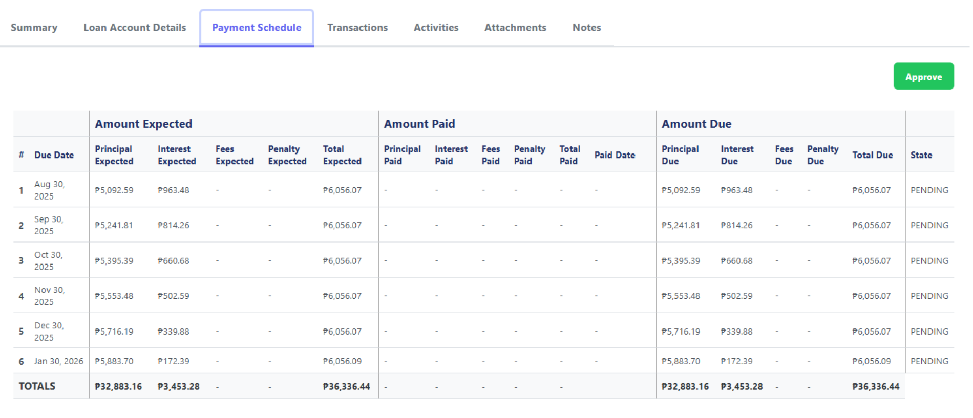Click total principal due ₱32,883.16
The image size is (973, 418).
coord(685,386)
